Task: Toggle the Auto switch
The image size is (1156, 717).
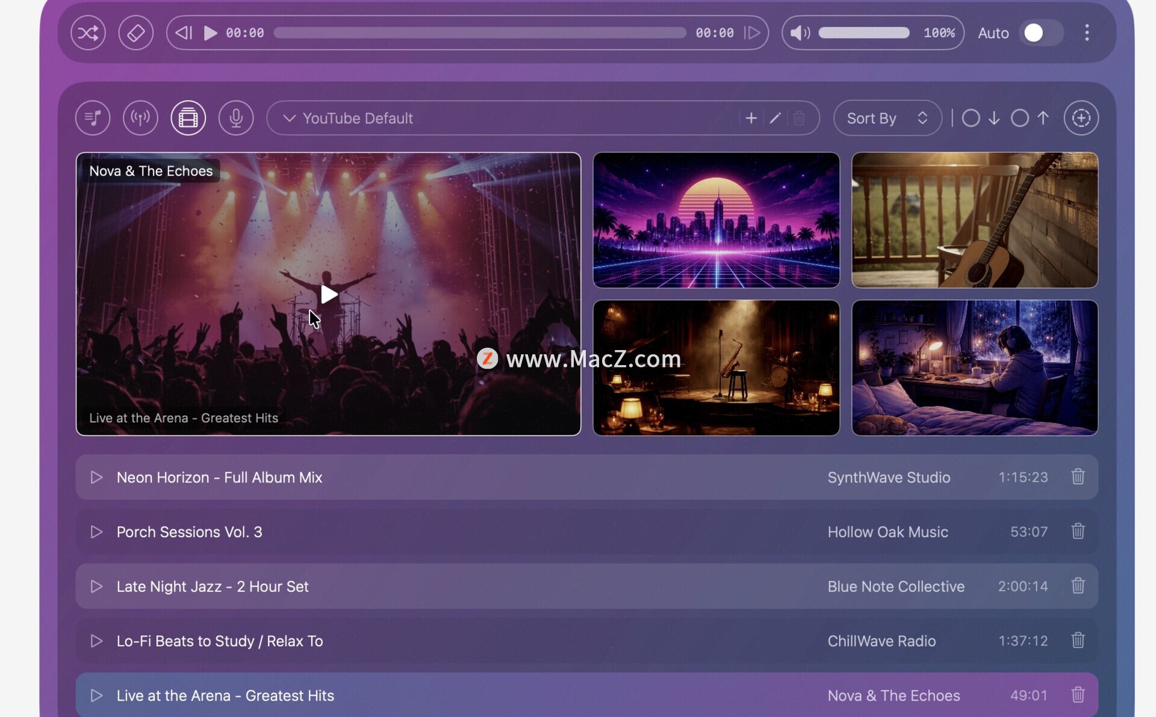Action: click(1040, 32)
